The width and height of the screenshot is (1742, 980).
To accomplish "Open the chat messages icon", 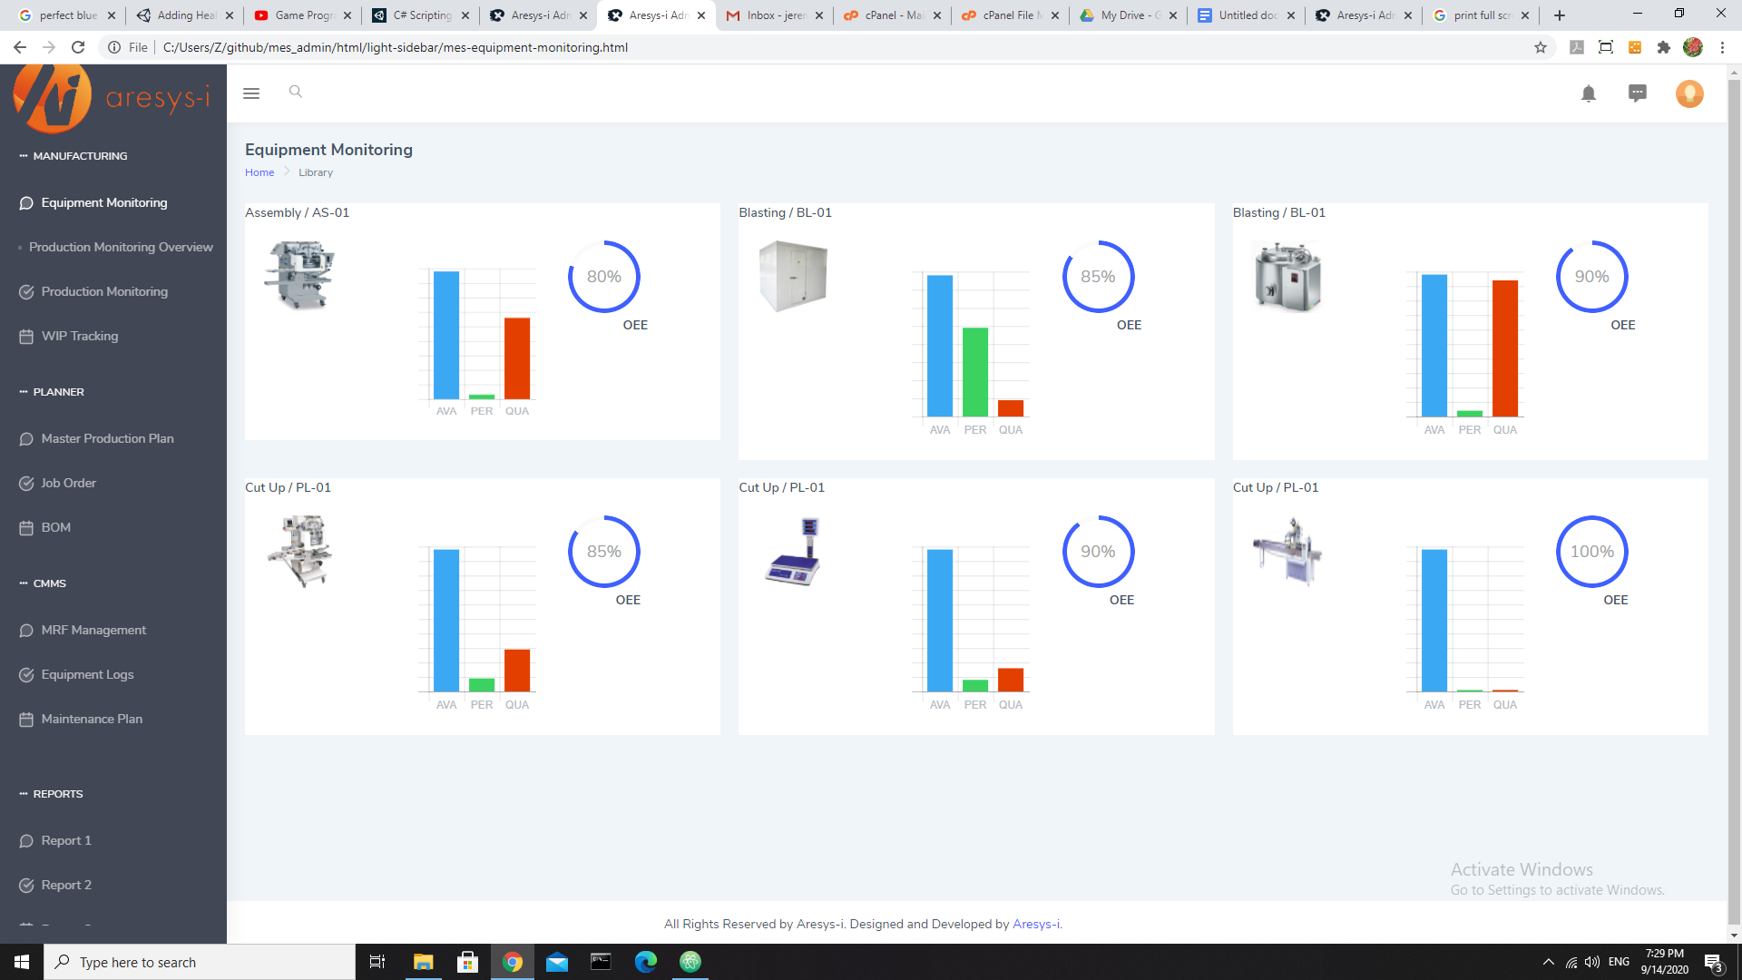I will point(1637,93).
